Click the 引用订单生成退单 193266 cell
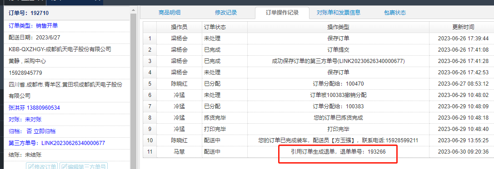Screen dimensions: 494x169 coord(338,151)
